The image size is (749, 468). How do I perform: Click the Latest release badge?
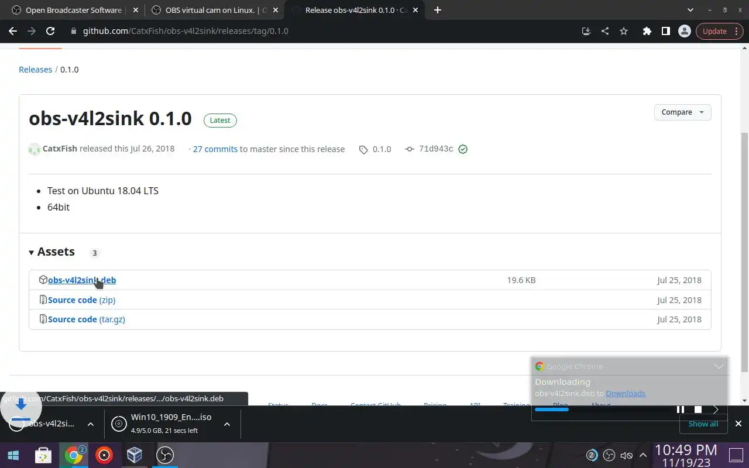pos(220,121)
